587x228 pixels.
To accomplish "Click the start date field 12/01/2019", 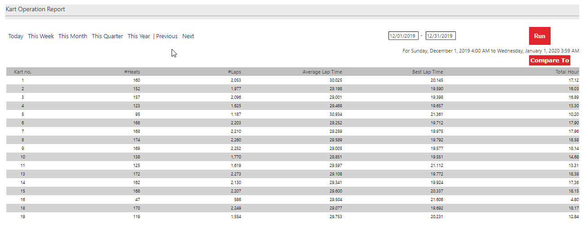I will tap(403, 36).
